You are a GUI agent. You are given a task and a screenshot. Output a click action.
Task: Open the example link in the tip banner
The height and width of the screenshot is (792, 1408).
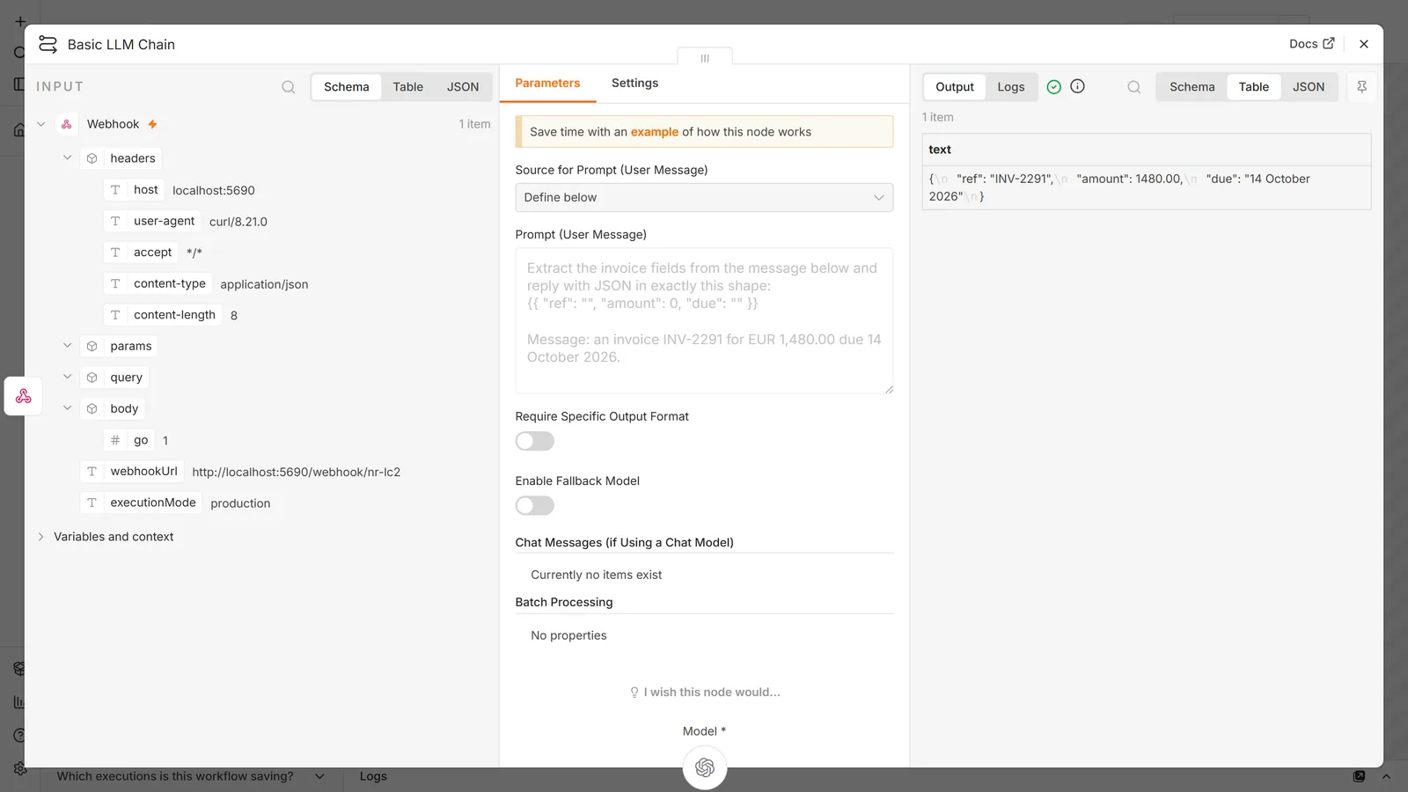tap(654, 132)
